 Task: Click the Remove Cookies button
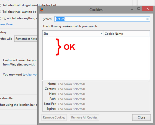[54, 117]
